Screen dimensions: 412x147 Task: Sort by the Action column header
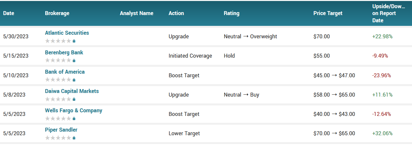[x=176, y=13]
